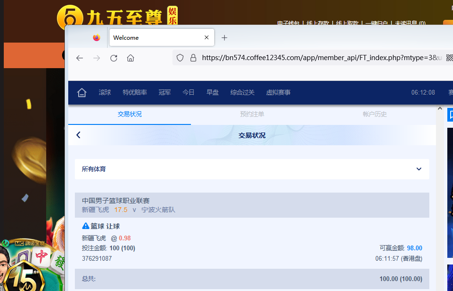Switch to the 帐户历史 tab
Viewport: 453px width, 291px height.
374,114
